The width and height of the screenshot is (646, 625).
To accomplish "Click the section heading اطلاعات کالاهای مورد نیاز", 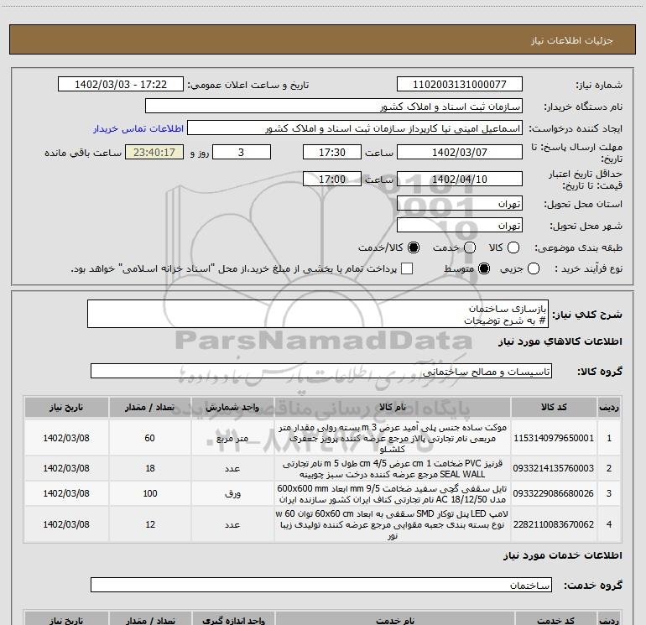I will point(560,341).
